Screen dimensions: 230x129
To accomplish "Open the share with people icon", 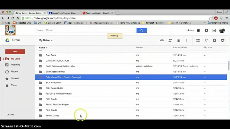I will pos(170,40).
